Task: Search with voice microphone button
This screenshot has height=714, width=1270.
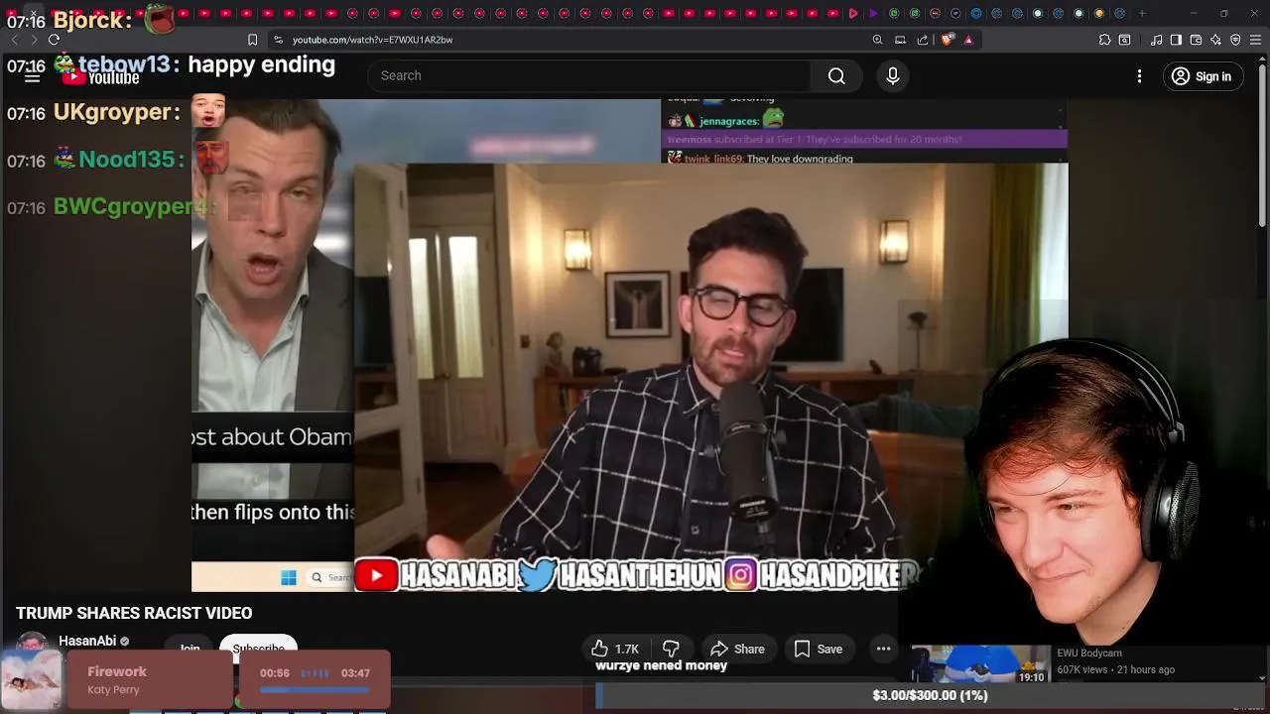Action: pyautogui.click(x=892, y=75)
